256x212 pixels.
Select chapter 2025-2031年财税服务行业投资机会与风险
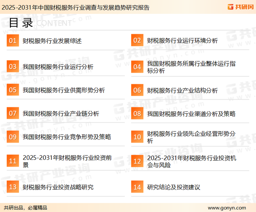point(192,162)
